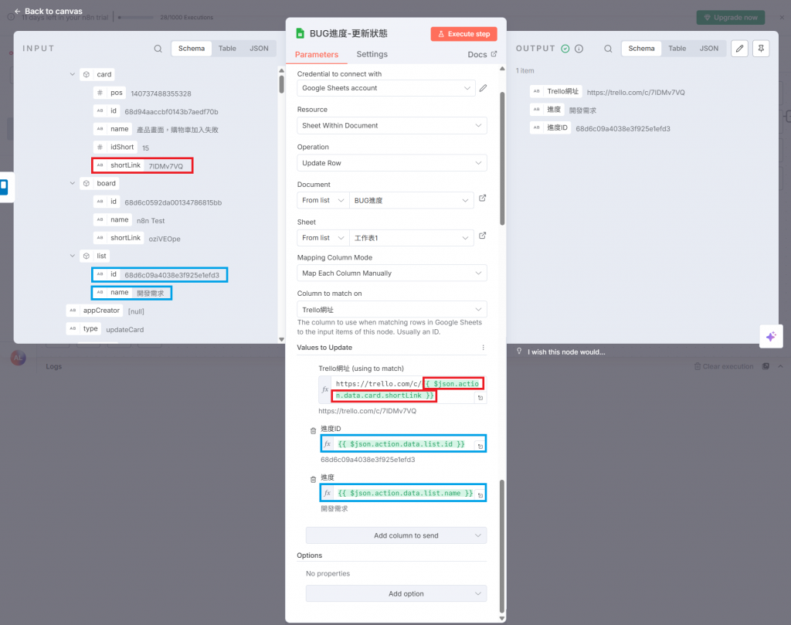Open expression editor for list.name field
This screenshot has width=791, height=625.
click(x=480, y=495)
